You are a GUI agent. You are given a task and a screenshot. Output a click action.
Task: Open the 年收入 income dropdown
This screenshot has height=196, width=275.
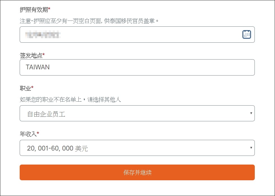point(137,148)
